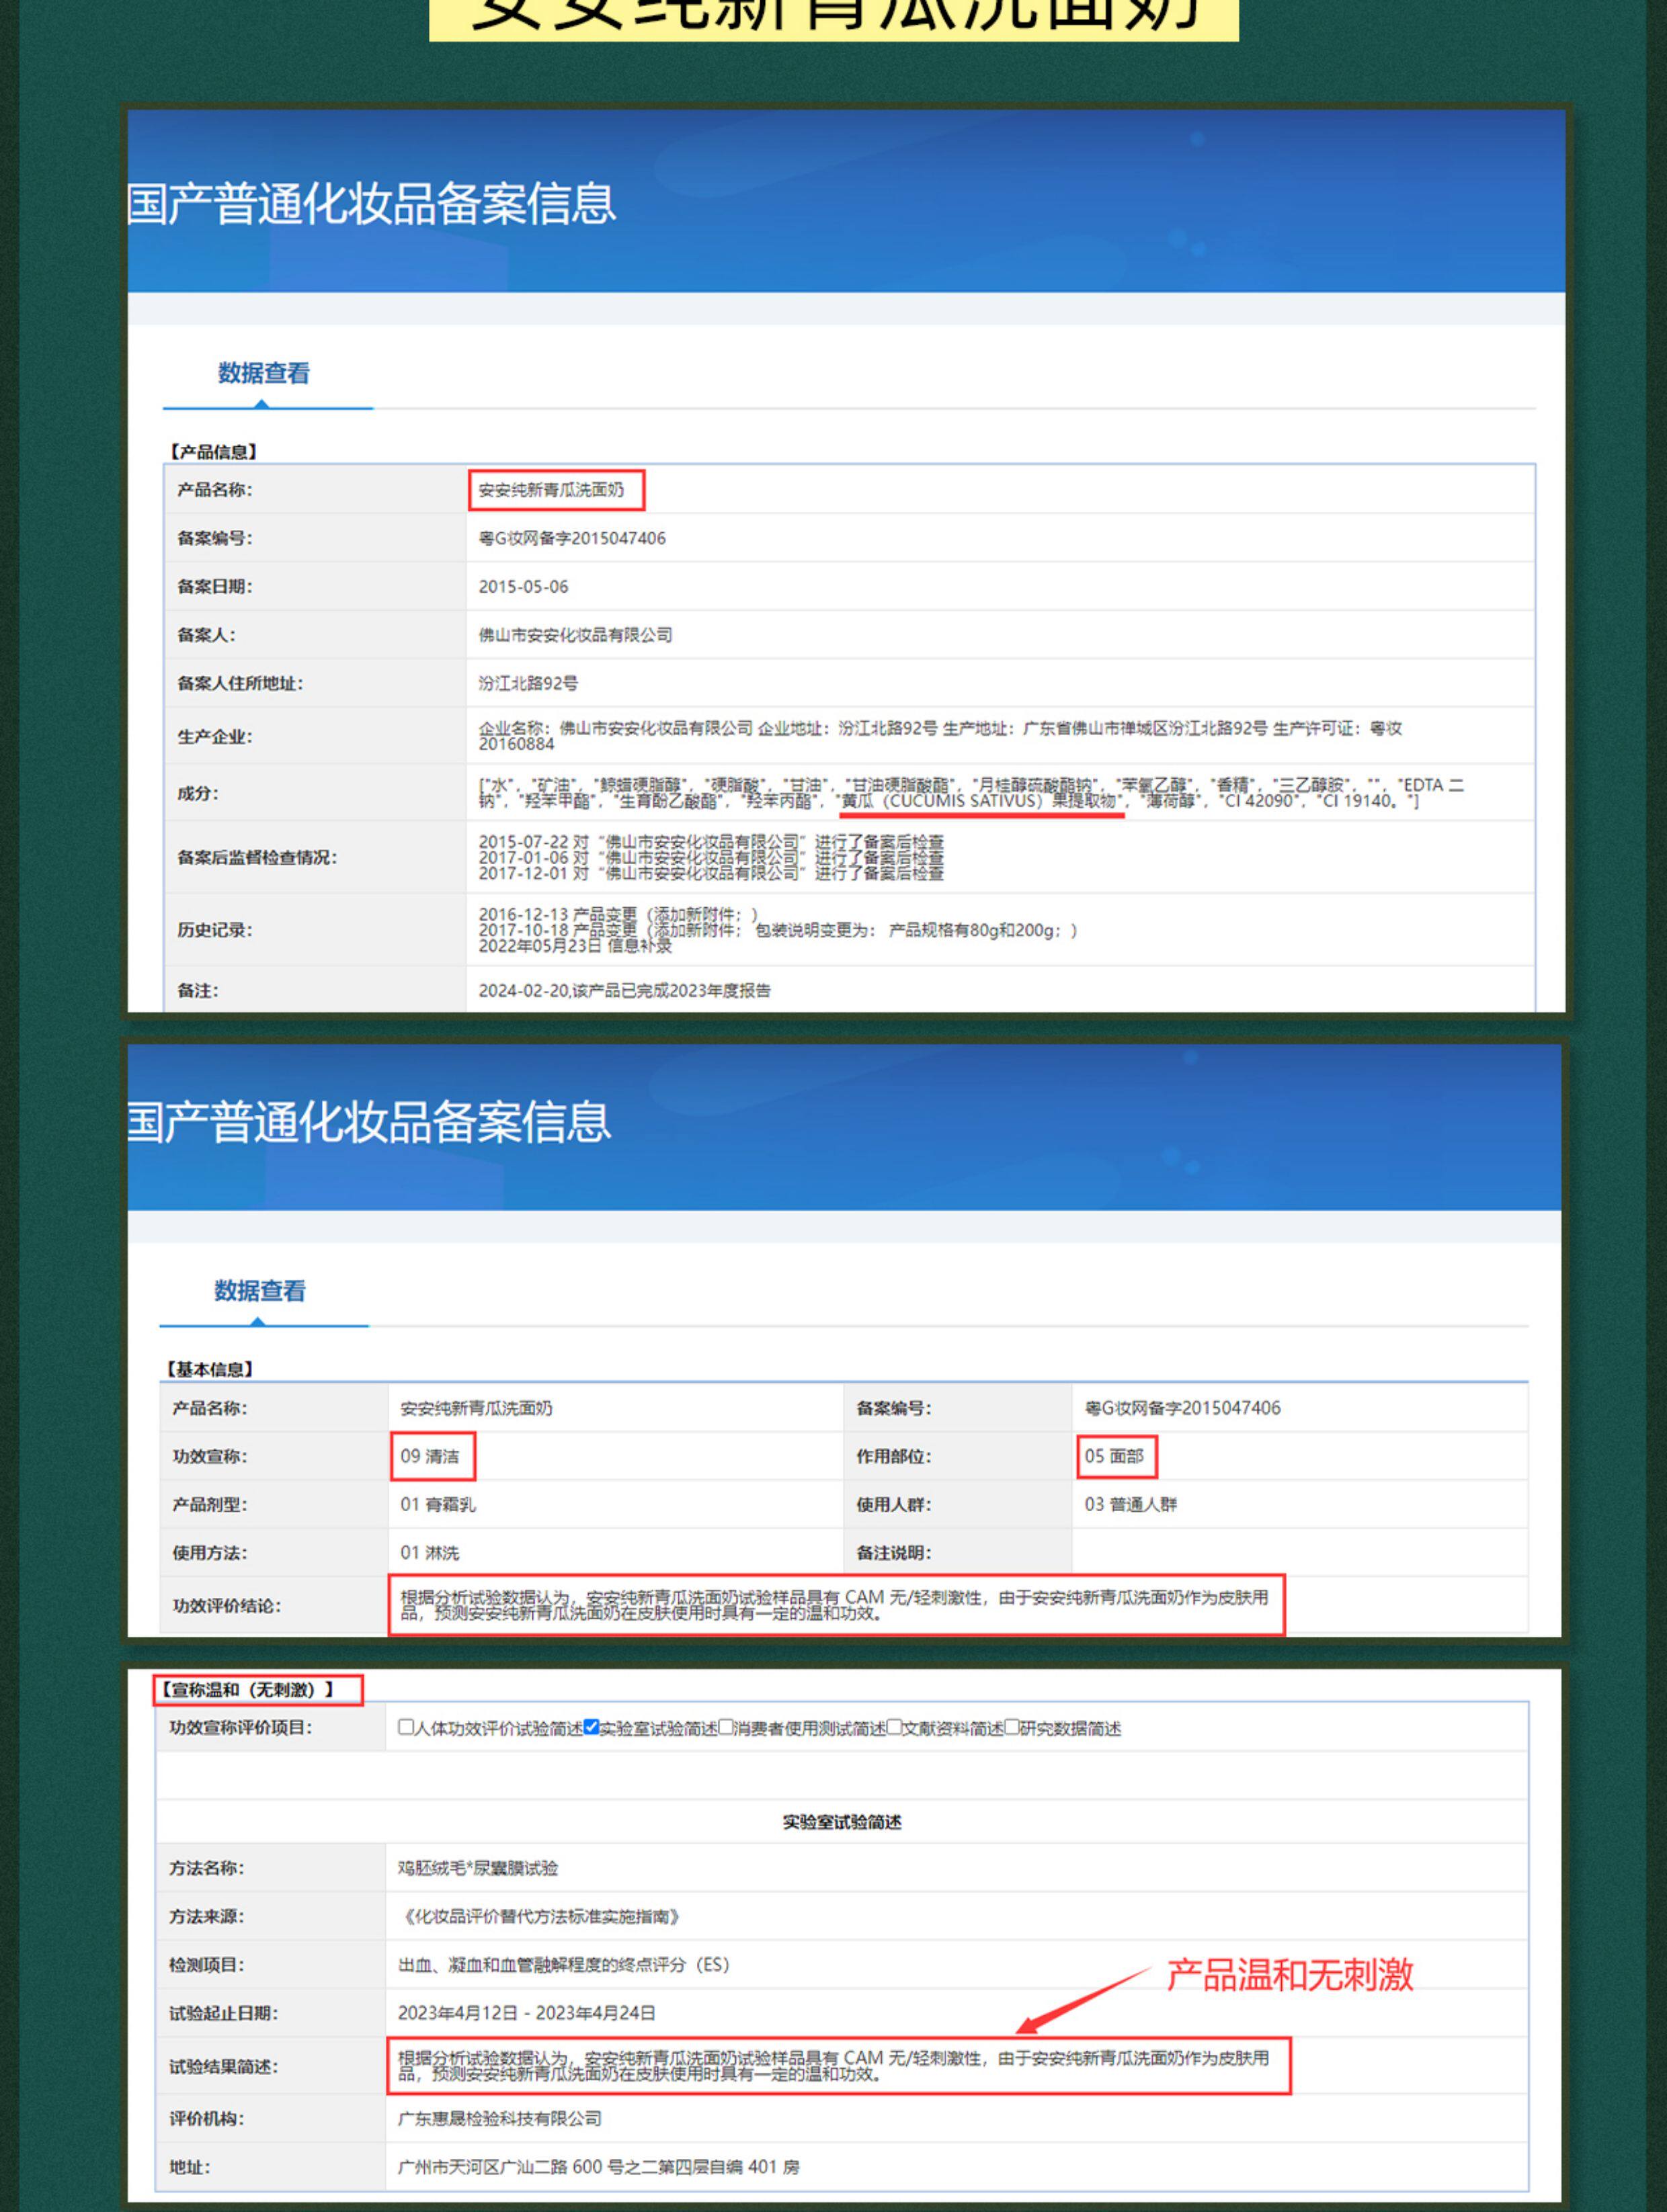Check the 人体功效评价试验简述 checkbox

tap(405, 1727)
